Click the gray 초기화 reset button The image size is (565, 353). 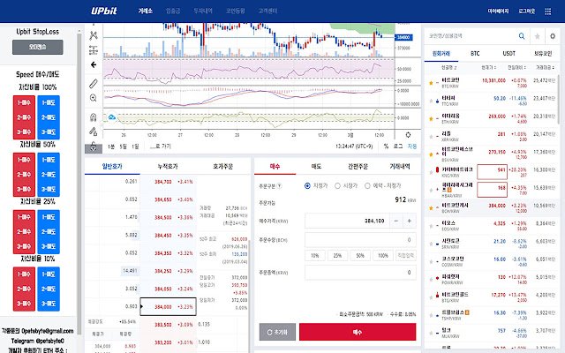(277, 332)
